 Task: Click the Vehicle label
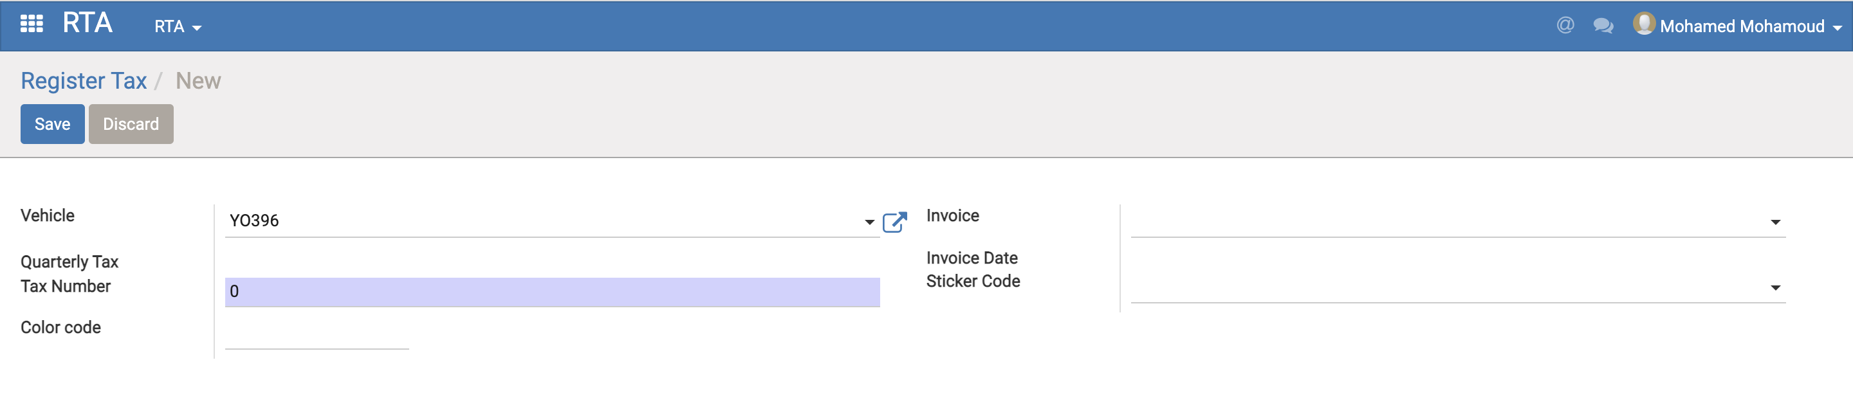[x=48, y=215]
